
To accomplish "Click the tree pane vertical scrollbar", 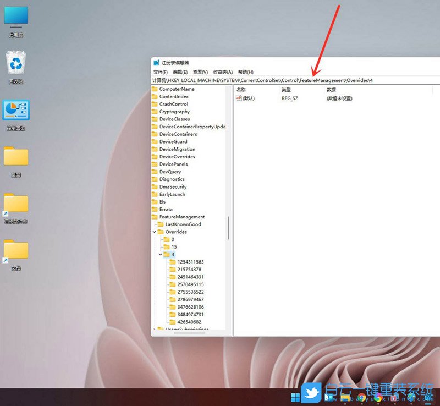I will click(x=228, y=227).
